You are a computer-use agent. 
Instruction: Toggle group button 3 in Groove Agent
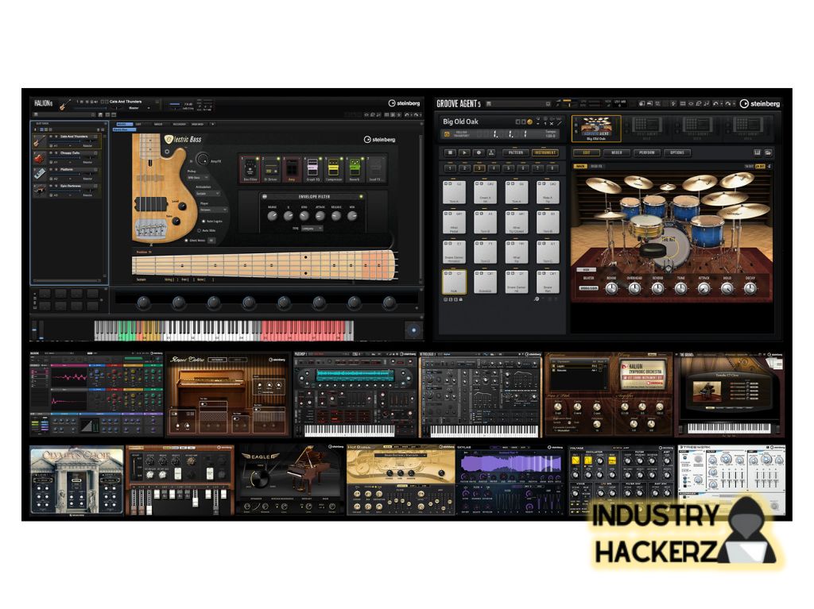(x=479, y=168)
